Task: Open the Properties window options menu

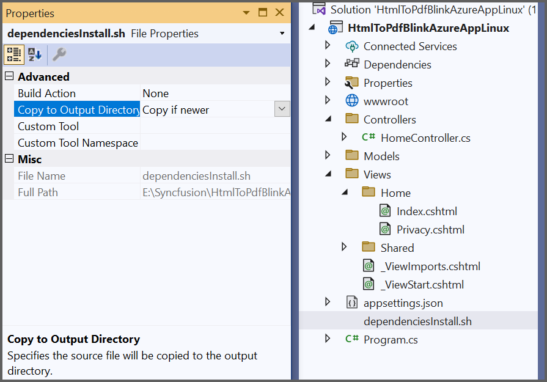Action: point(246,12)
